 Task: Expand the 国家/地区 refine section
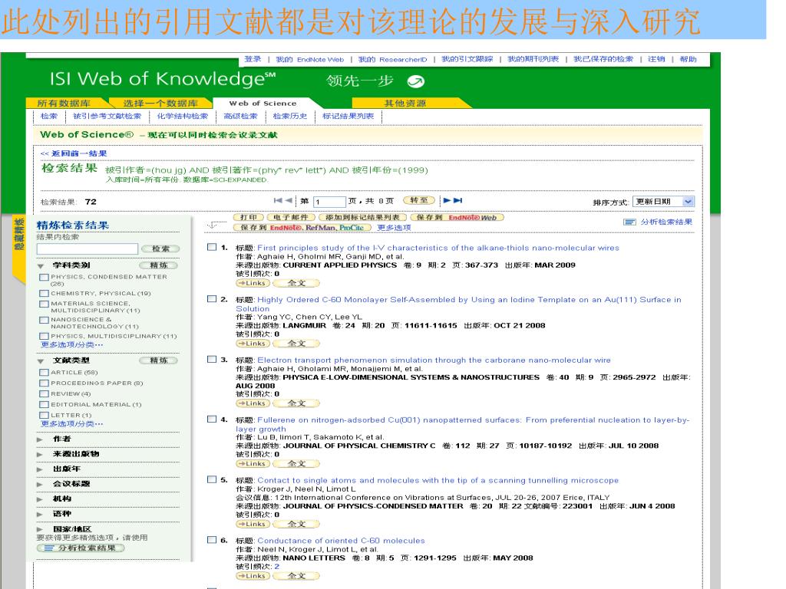click(40, 529)
